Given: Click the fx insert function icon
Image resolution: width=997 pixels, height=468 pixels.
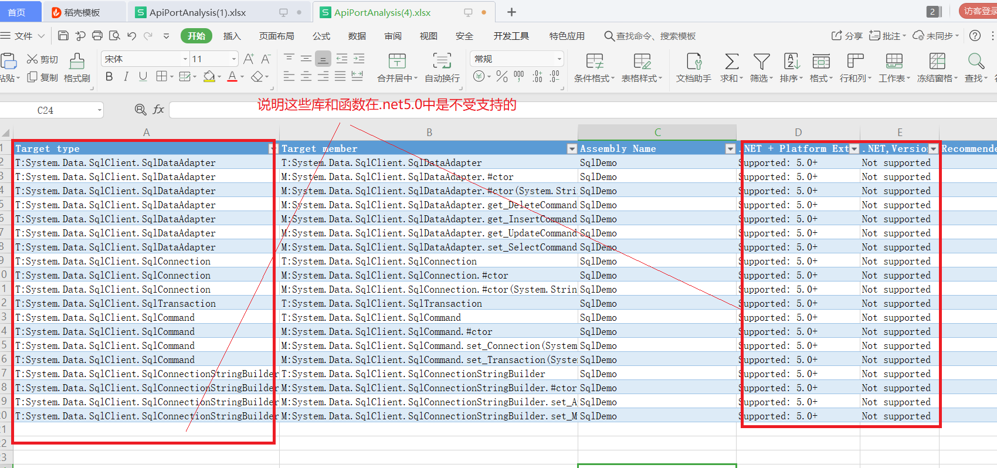Looking at the screenshot, I should pos(158,110).
